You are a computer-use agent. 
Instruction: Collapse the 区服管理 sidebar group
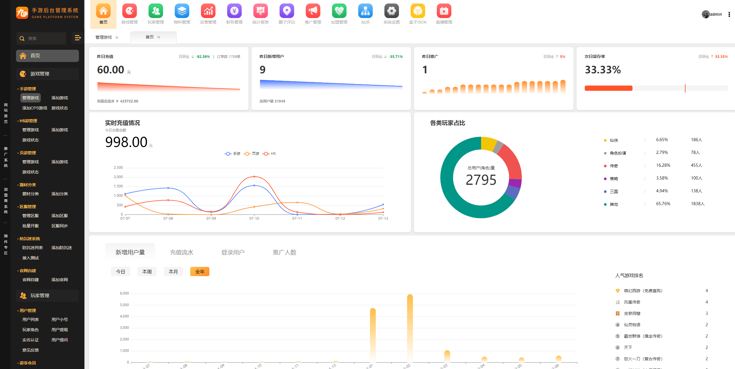click(27, 207)
